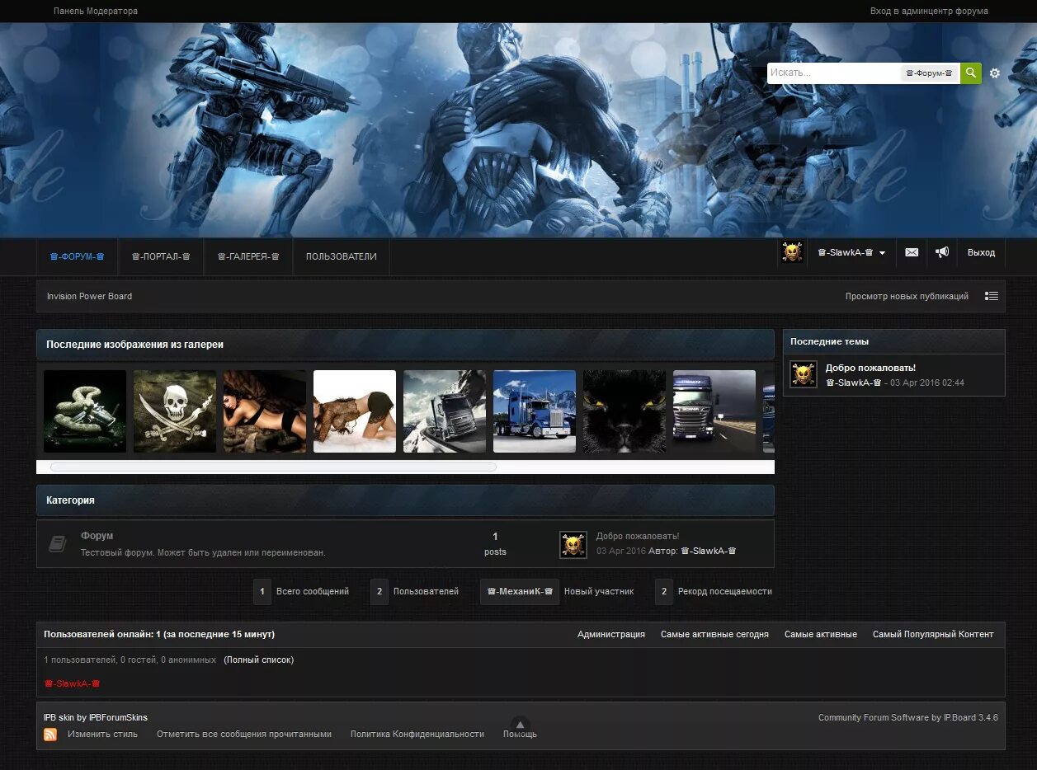Open the ♕-Форум-♕ search scope selector

pos(929,73)
